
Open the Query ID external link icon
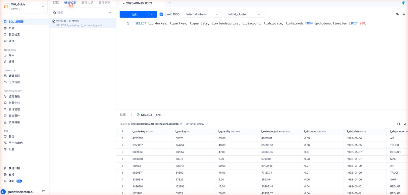tap(181, 124)
